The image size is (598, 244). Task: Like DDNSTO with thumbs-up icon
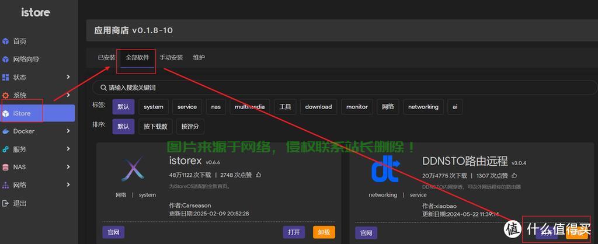click(514, 175)
